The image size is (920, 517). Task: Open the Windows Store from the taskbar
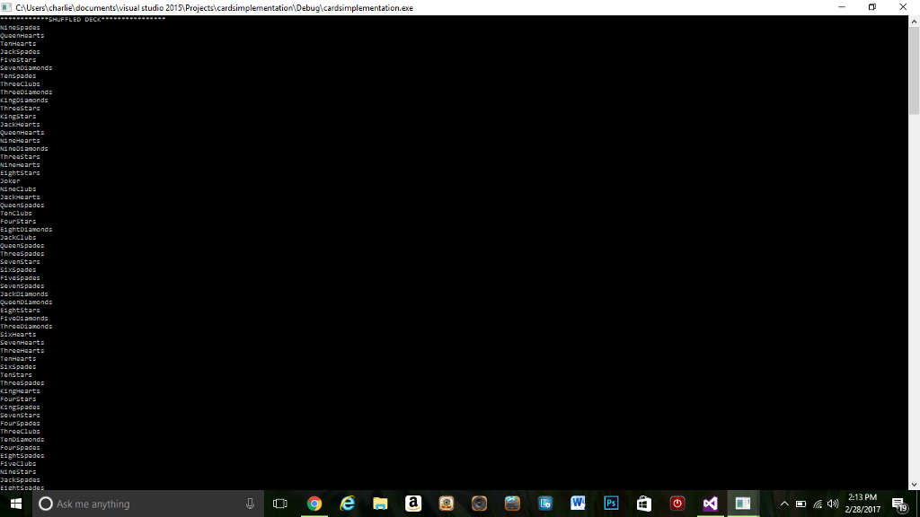[643, 504]
